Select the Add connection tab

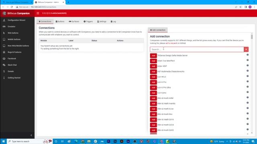(x=158, y=30)
